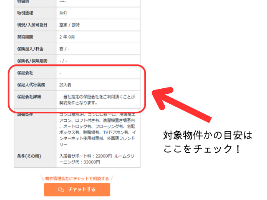Click the 物件管理会社にチャットで相談する text
Image resolution: width=267 pixels, height=200 pixels.
tap(77, 179)
